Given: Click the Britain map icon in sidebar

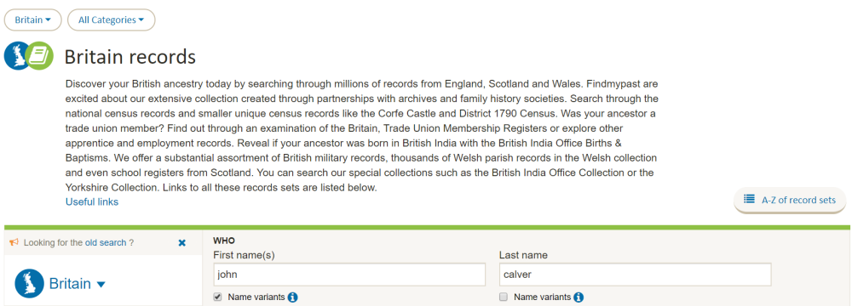Looking at the screenshot, I should pyautogui.click(x=29, y=283).
